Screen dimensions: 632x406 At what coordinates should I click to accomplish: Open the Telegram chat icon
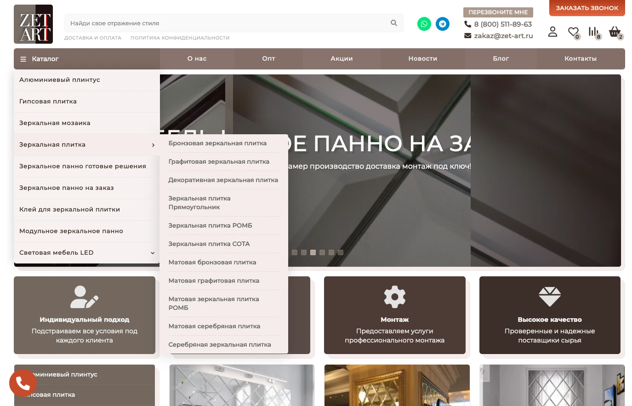443,24
